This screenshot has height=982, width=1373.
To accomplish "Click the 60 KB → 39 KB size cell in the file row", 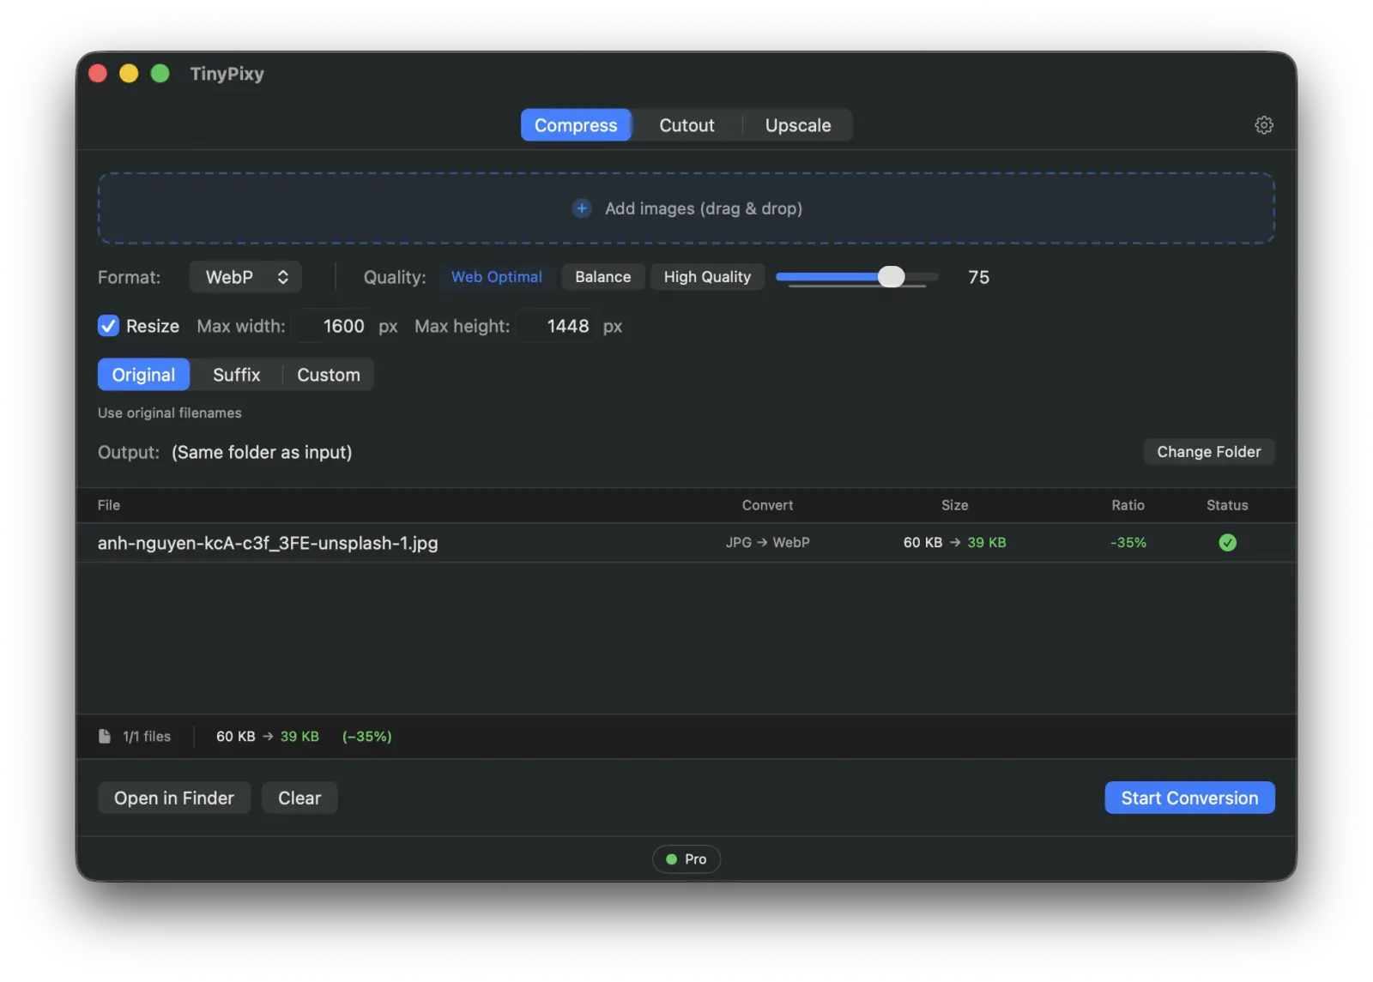I will 954,542.
